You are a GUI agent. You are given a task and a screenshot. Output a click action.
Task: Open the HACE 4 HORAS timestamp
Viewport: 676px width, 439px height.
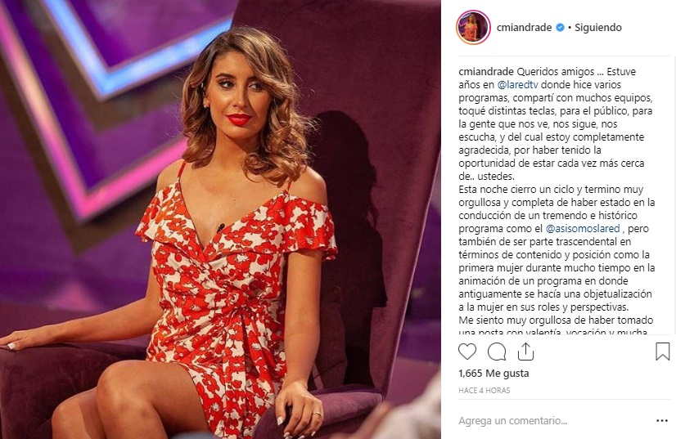coord(484,390)
